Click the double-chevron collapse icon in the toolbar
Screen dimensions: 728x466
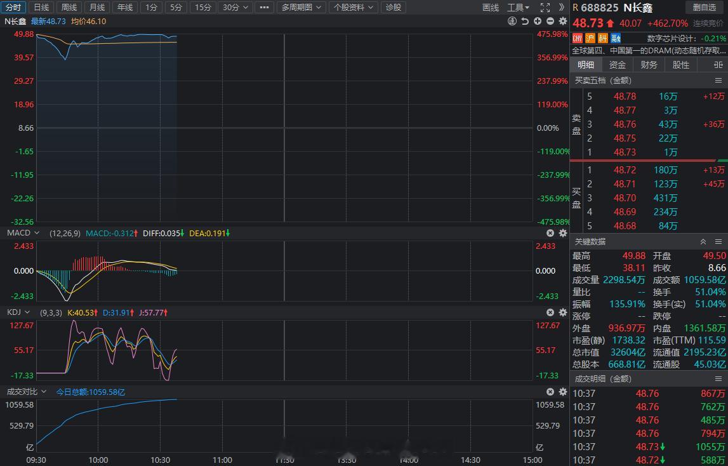(561, 8)
